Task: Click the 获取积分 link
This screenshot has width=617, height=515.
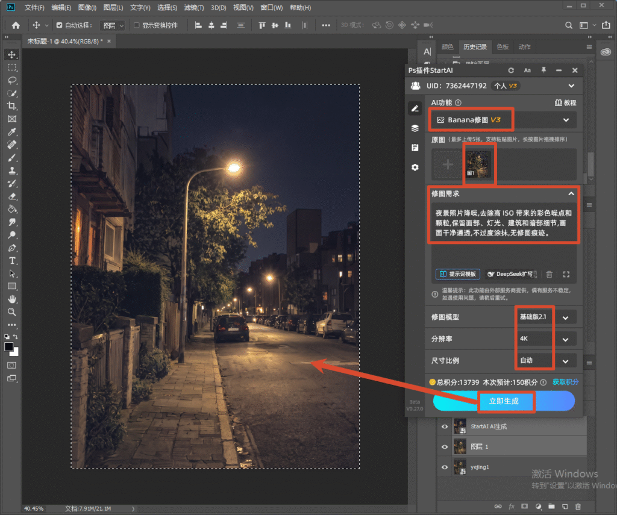Action: point(565,382)
